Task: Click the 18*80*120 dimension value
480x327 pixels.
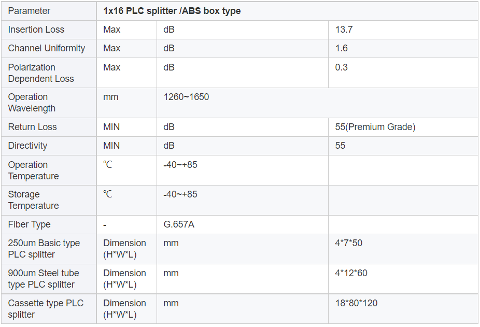Action: 356,303
